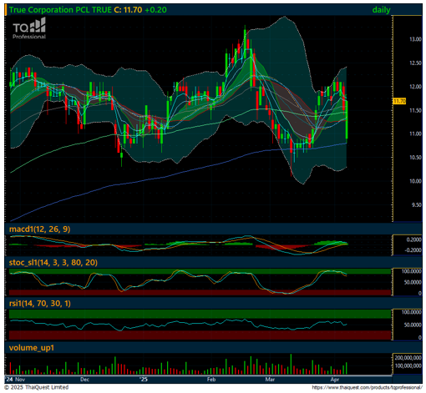The image size is (426, 393).
Task: Select the closing price C: 11.70 text
Action: tap(128, 10)
